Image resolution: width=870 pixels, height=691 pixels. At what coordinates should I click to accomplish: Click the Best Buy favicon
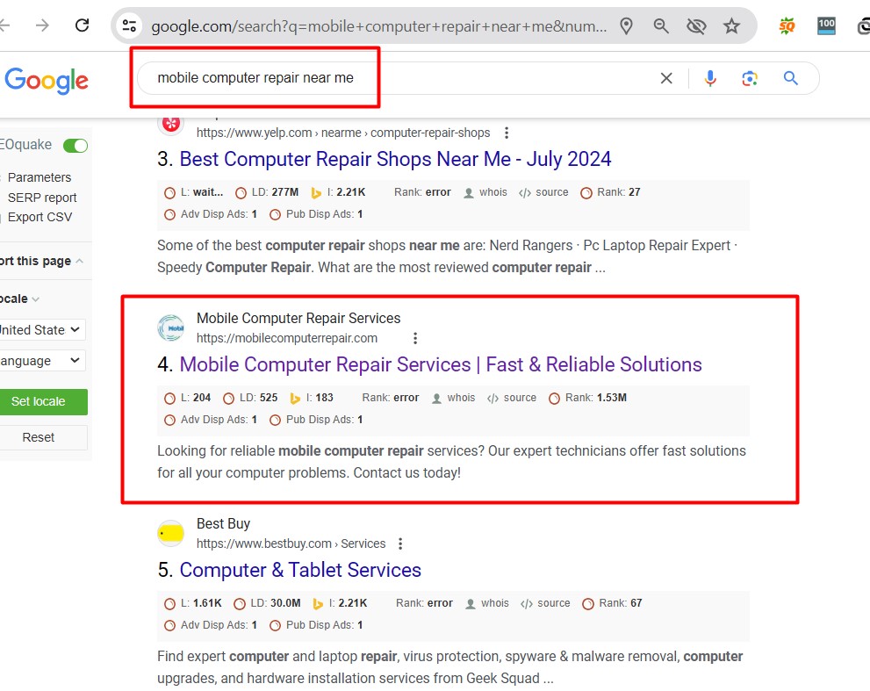[171, 533]
